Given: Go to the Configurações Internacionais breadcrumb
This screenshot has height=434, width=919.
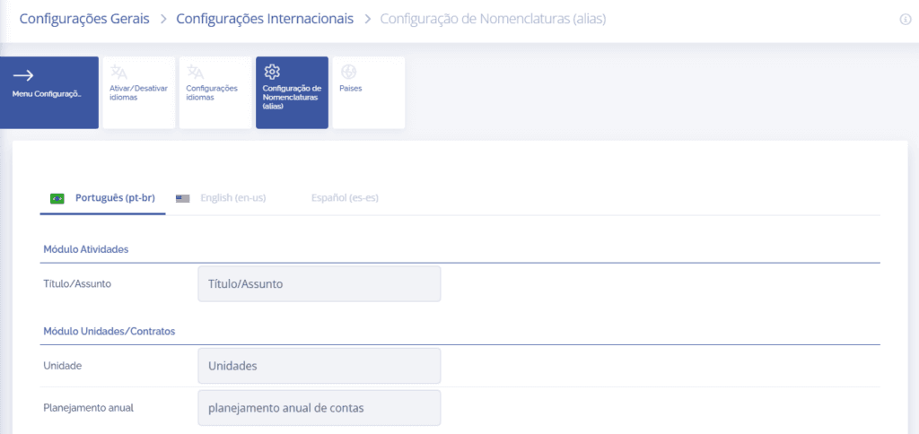Looking at the screenshot, I should point(265,19).
